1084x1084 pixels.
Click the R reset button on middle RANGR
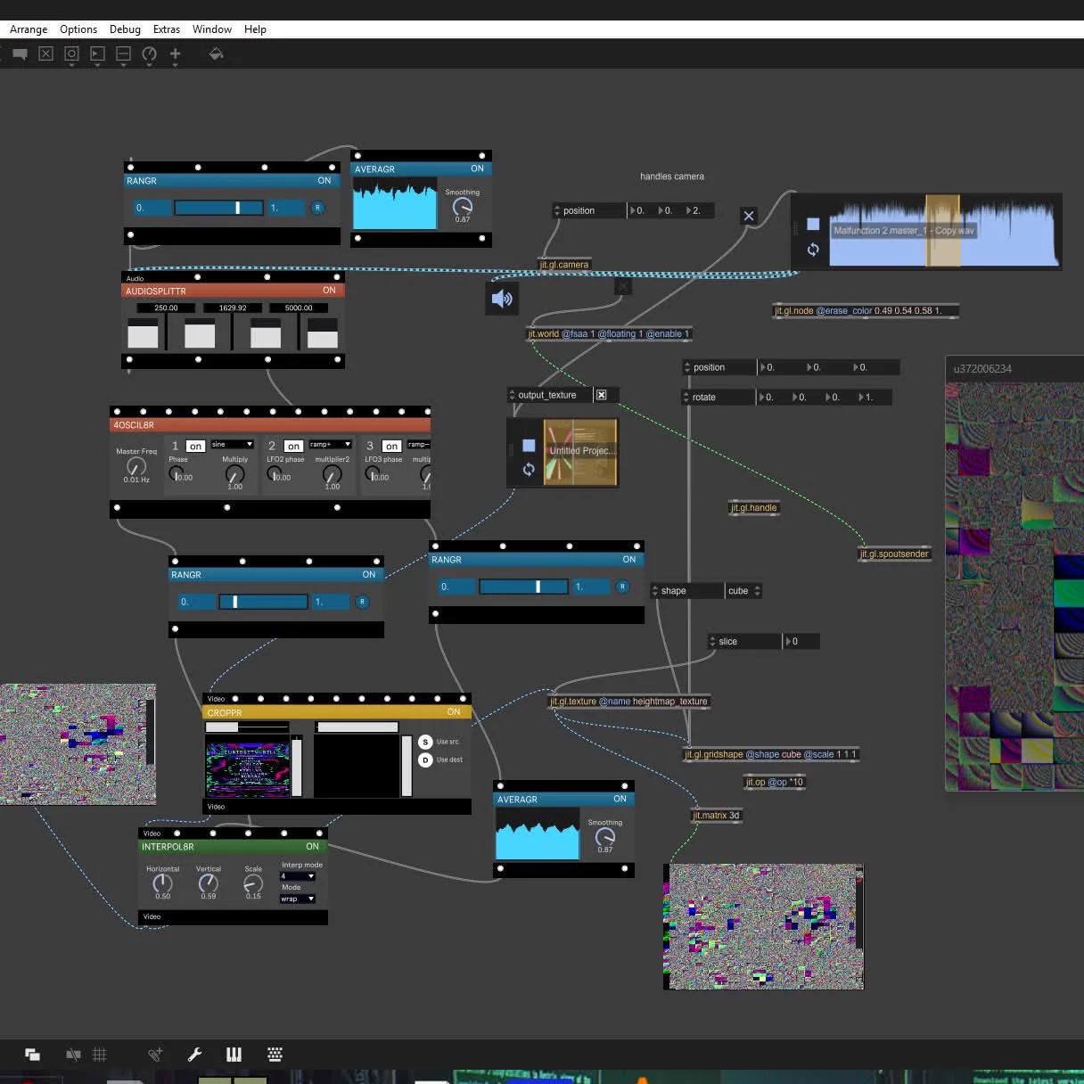coord(622,587)
